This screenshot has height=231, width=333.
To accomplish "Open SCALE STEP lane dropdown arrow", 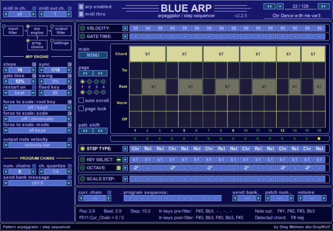I will (125, 179).
